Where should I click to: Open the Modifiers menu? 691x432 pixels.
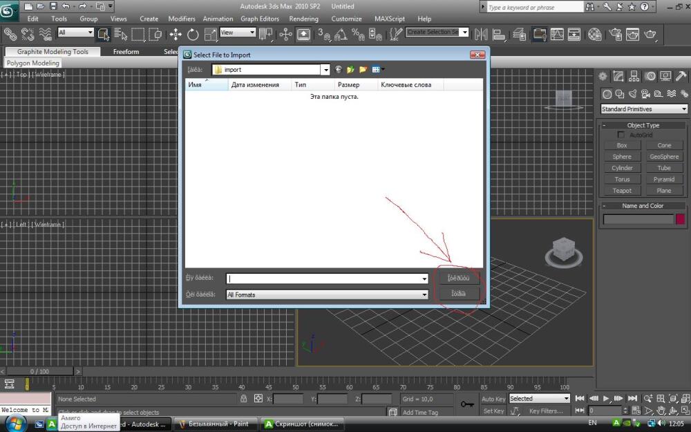182,19
